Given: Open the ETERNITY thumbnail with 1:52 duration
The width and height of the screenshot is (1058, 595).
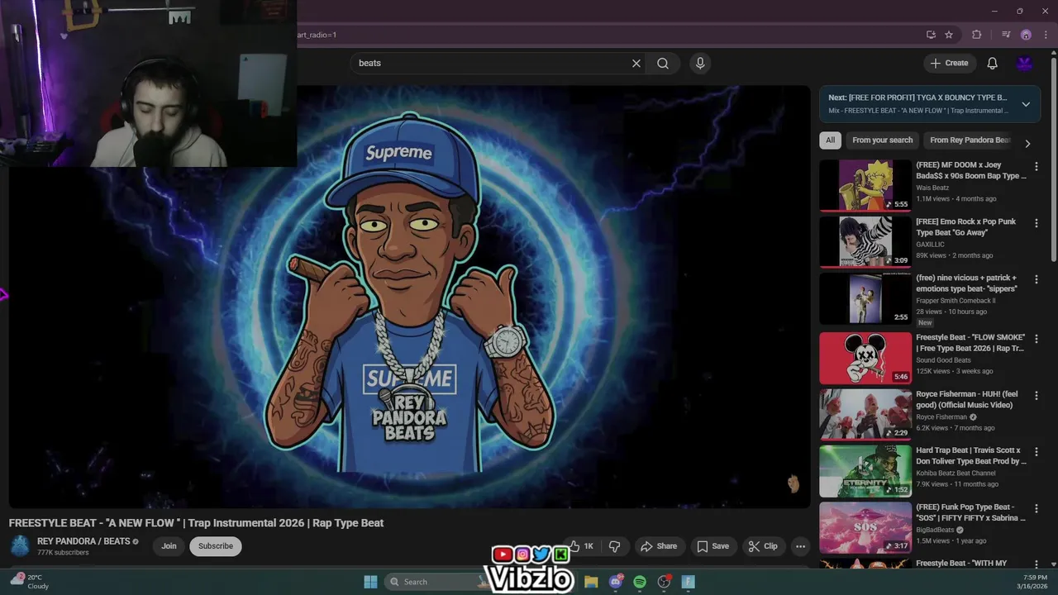Looking at the screenshot, I should coord(865,471).
